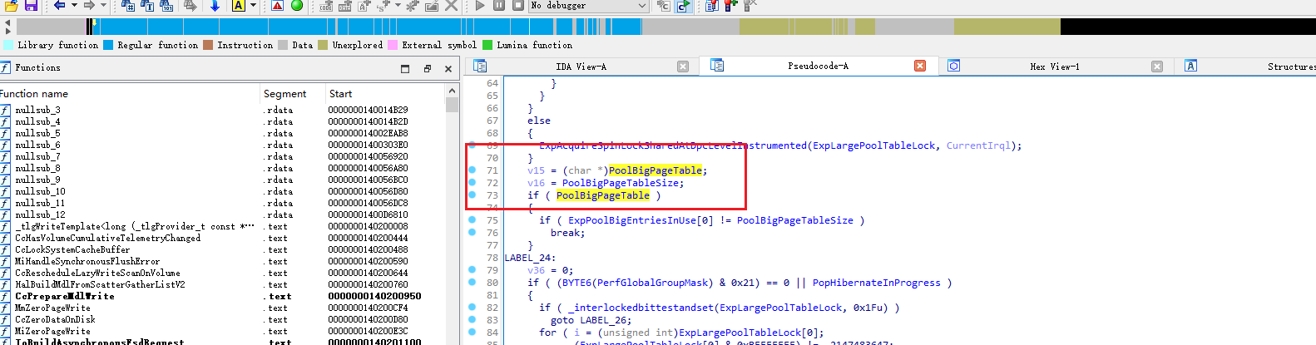
Task: Click the Library function cyan legend swatch
Action: [x=8, y=45]
